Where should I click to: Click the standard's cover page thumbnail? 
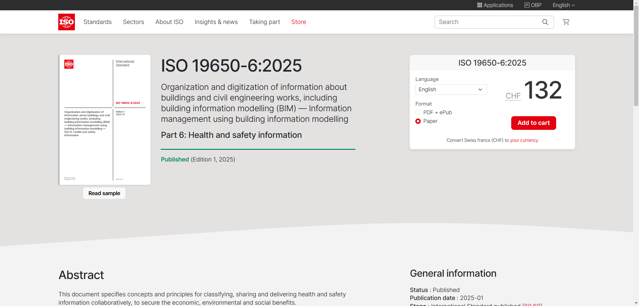[105, 120]
